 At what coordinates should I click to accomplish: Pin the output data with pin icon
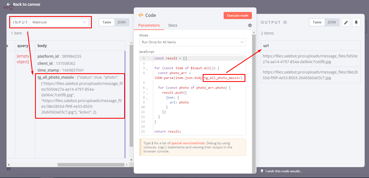pos(356,22)
